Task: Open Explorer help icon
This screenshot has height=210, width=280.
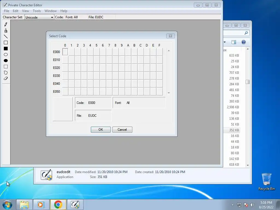Action: coord(244,42)
